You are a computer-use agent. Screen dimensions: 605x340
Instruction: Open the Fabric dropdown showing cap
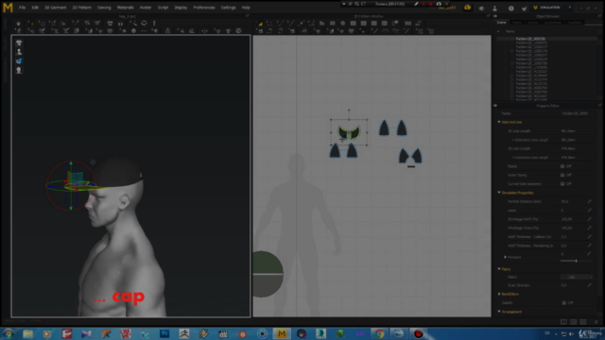point(577,277)
